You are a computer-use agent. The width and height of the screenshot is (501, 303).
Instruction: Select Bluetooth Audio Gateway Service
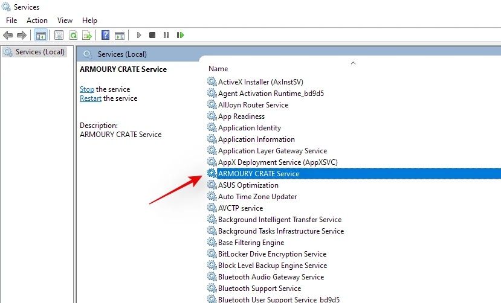[x=271, y=277]
